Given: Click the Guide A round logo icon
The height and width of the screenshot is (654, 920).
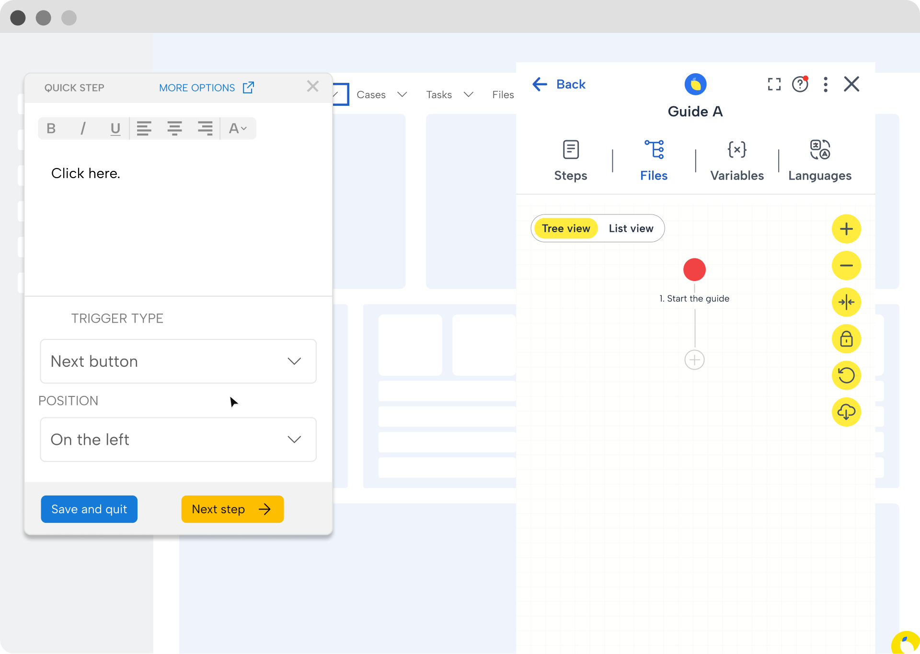Looking at the screenshot, I should 695,84.
